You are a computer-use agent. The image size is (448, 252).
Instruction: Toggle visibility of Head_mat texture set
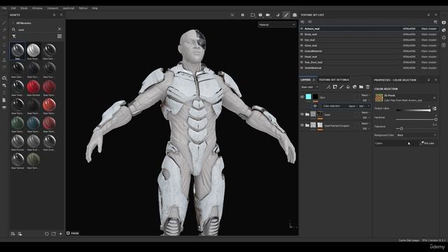tap(302, 57)
